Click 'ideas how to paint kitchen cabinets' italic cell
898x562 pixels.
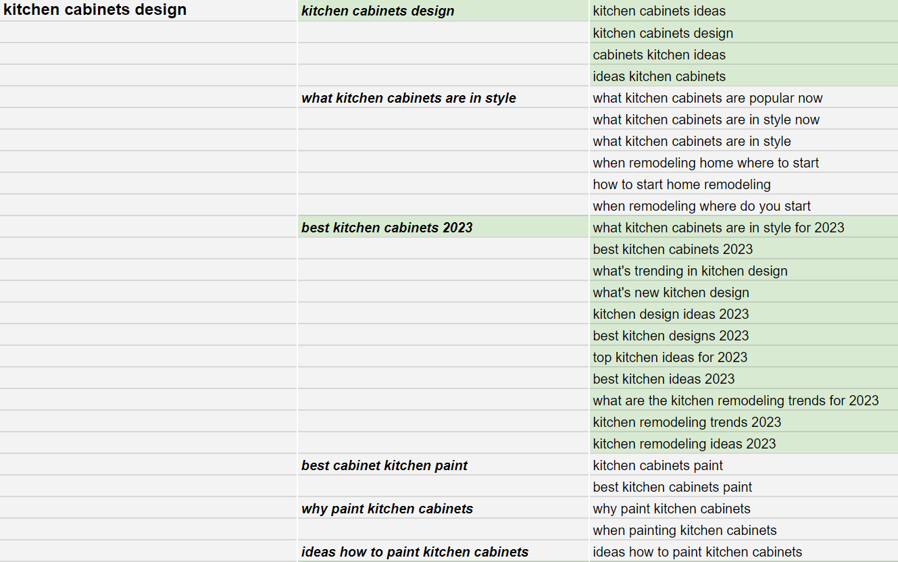pyautogui.click(x=443, y=551)
